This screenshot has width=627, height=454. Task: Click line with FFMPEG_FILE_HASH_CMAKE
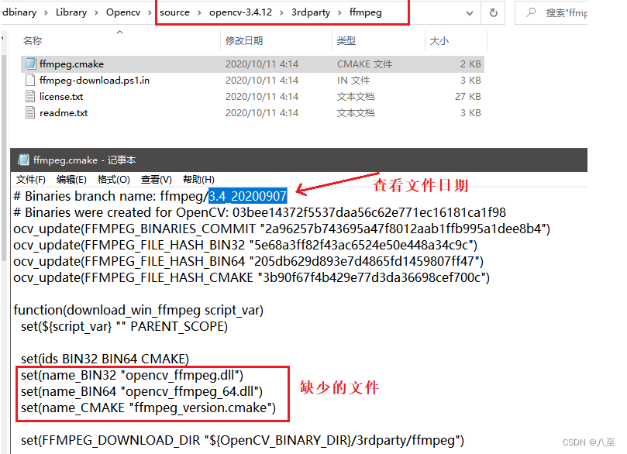point(252,278)
